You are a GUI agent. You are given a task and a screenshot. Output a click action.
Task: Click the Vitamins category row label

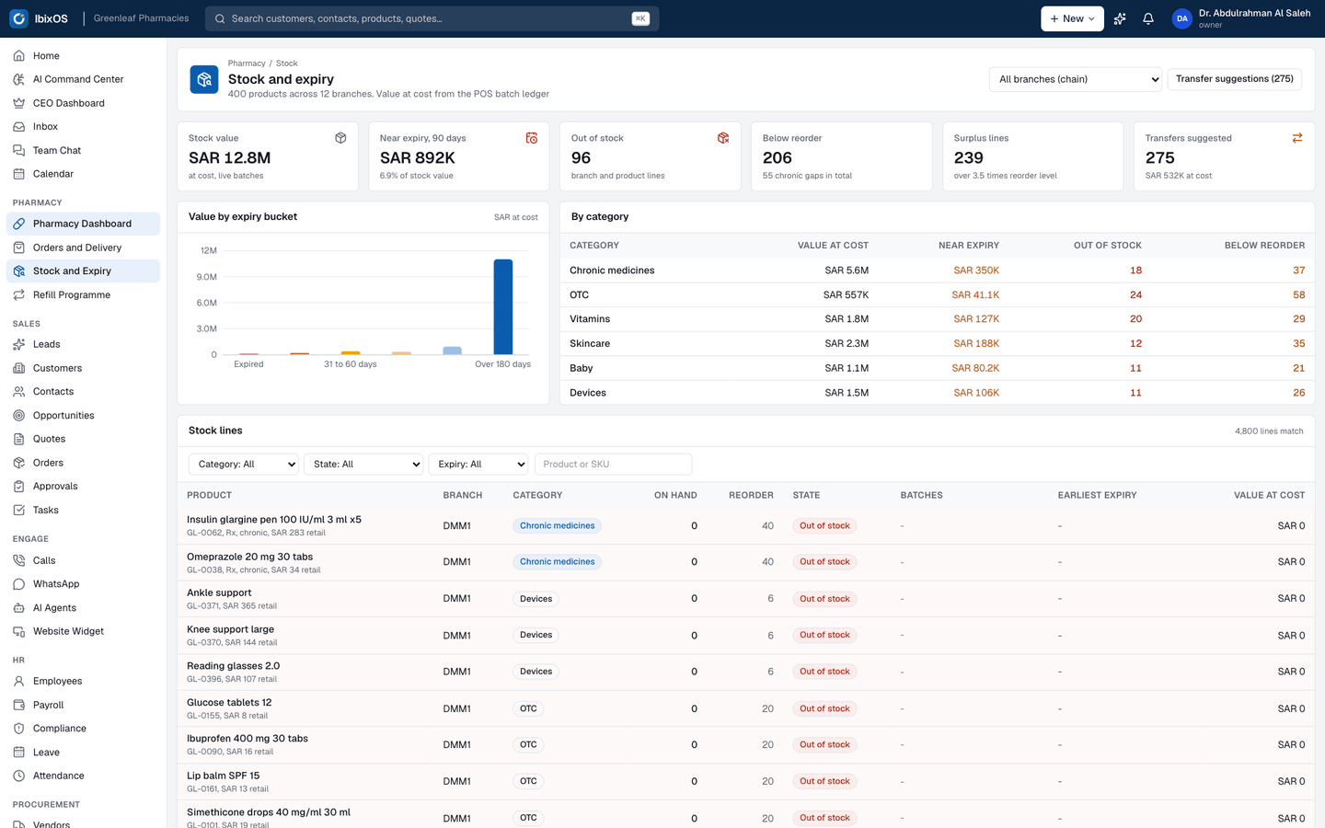pyautogui.click(x=590, y=319)
